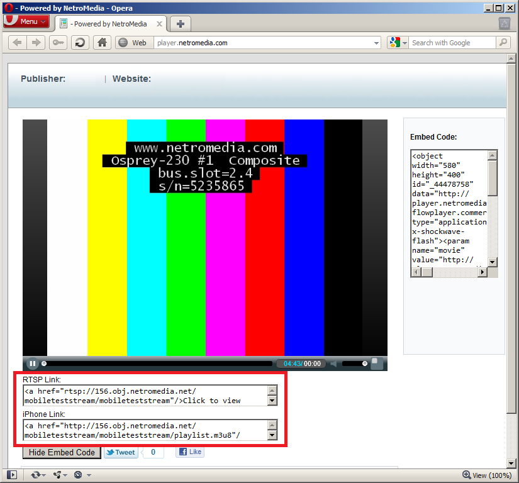Adjust the video volume slider knob
The width and height of the screenshot is (519, 483).
click(365, 364)
